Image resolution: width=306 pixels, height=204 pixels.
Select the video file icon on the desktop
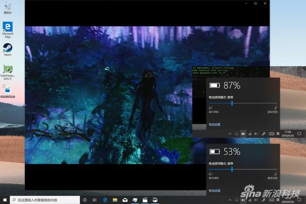tap(8, 91)
